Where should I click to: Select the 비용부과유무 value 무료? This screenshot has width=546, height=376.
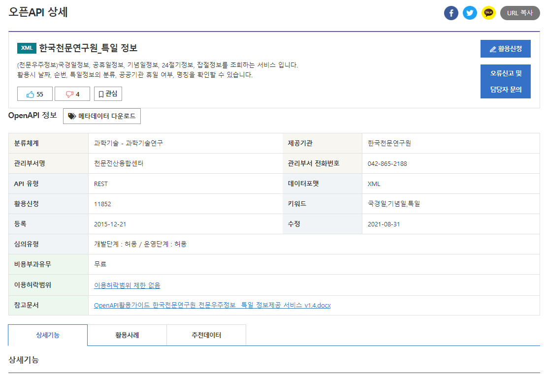[x=100, y=264]
